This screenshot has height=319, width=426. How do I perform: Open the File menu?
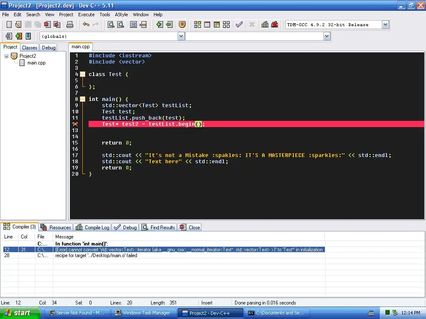(x=5, y=15)
